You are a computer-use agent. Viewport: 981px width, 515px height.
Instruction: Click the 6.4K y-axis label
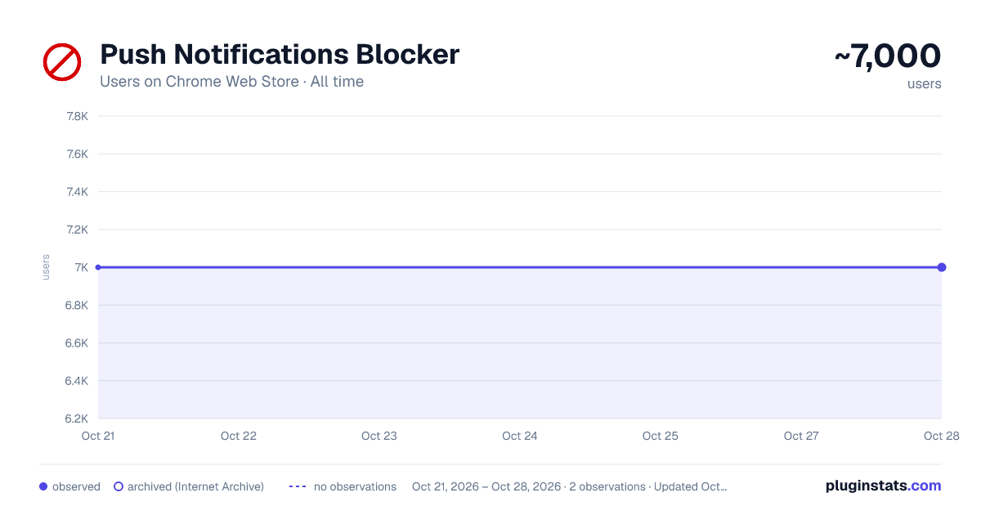(x=77, y=381)
